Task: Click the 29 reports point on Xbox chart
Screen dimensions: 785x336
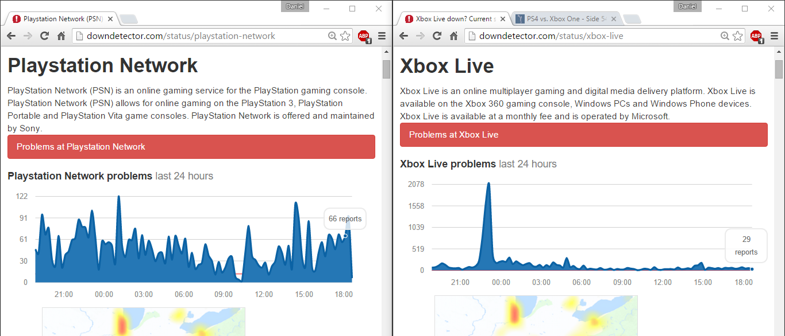Action: (752, 269)
